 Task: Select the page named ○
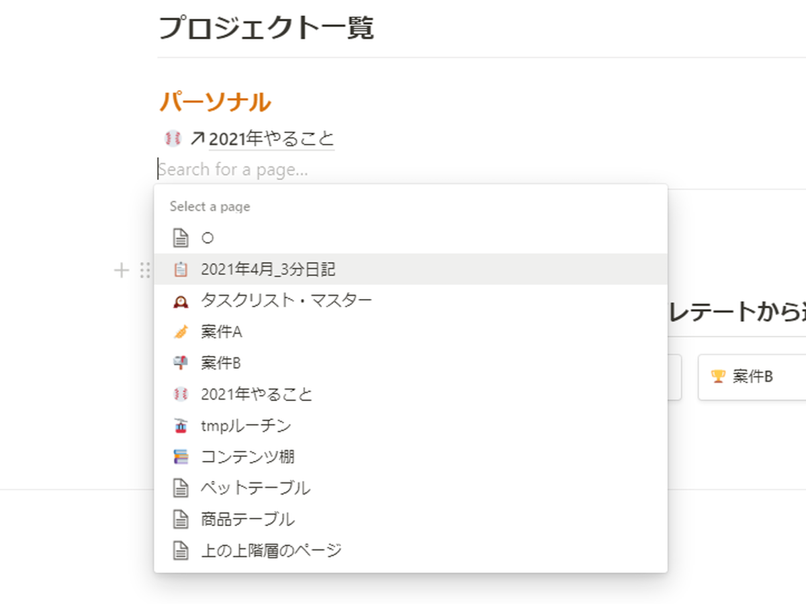pos(410,238)
